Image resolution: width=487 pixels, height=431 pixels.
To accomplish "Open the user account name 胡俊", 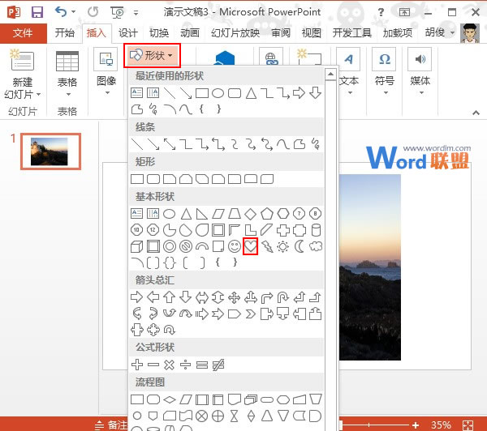I will [x=435, y=32].
